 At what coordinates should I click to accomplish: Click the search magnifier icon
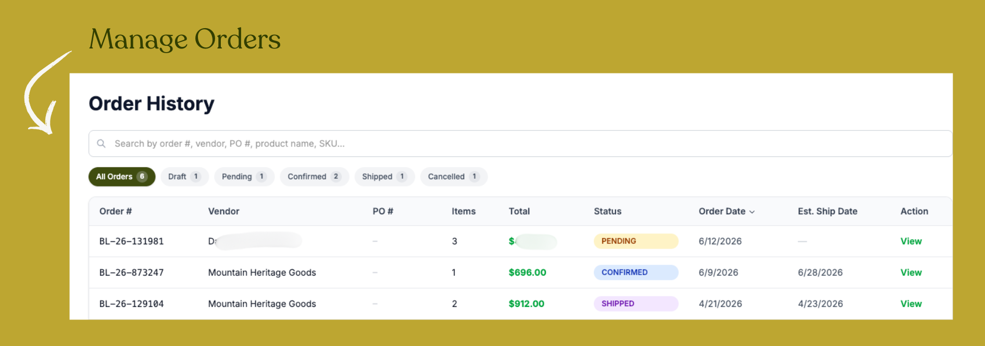pos(102,143)
